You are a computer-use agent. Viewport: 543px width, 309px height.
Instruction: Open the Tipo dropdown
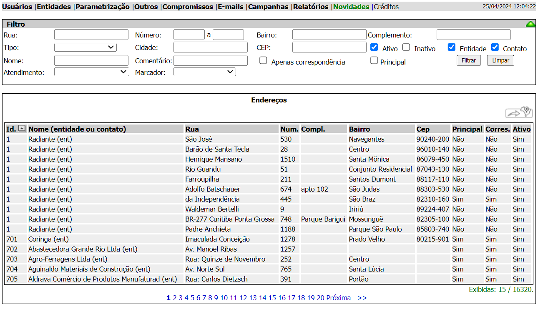[x=85, y=47]
